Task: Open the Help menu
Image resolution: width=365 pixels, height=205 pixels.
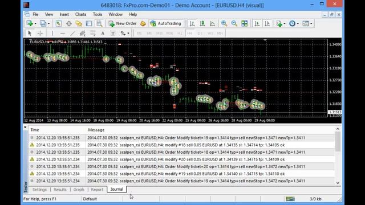Action: point(133,14)
